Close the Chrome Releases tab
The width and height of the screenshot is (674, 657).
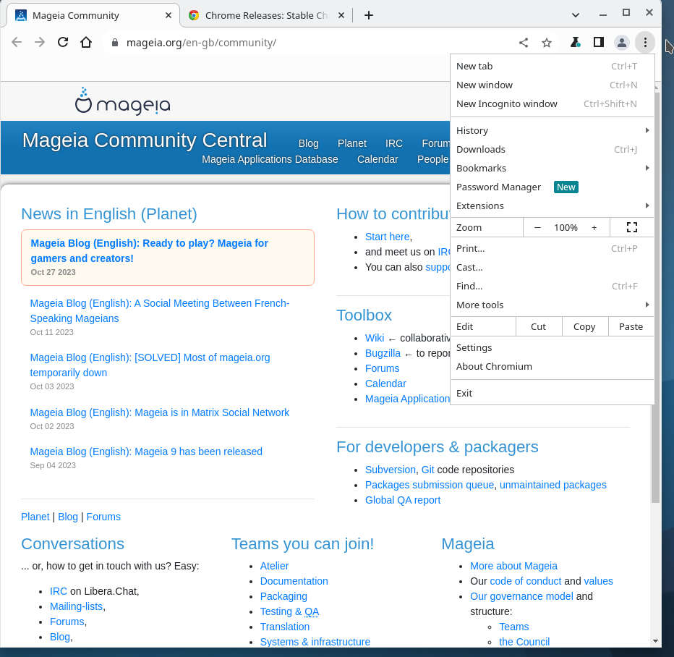point(341,15)
